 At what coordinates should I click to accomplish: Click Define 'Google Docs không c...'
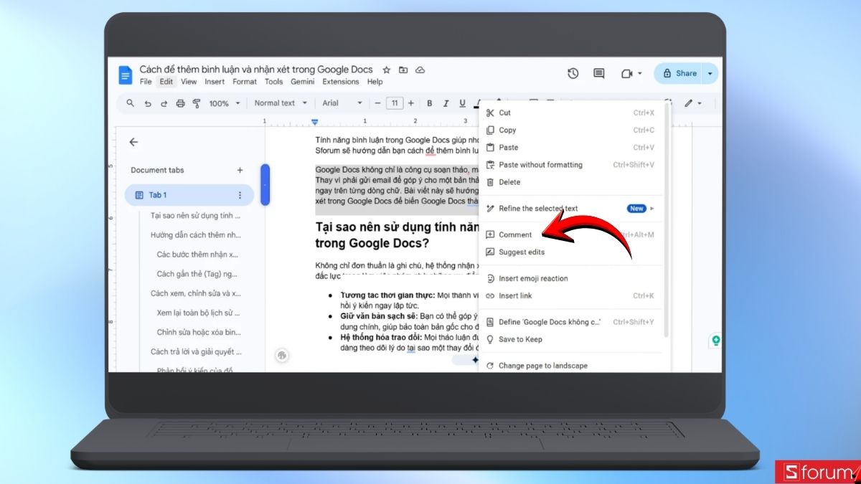click(x=570, y=322)
